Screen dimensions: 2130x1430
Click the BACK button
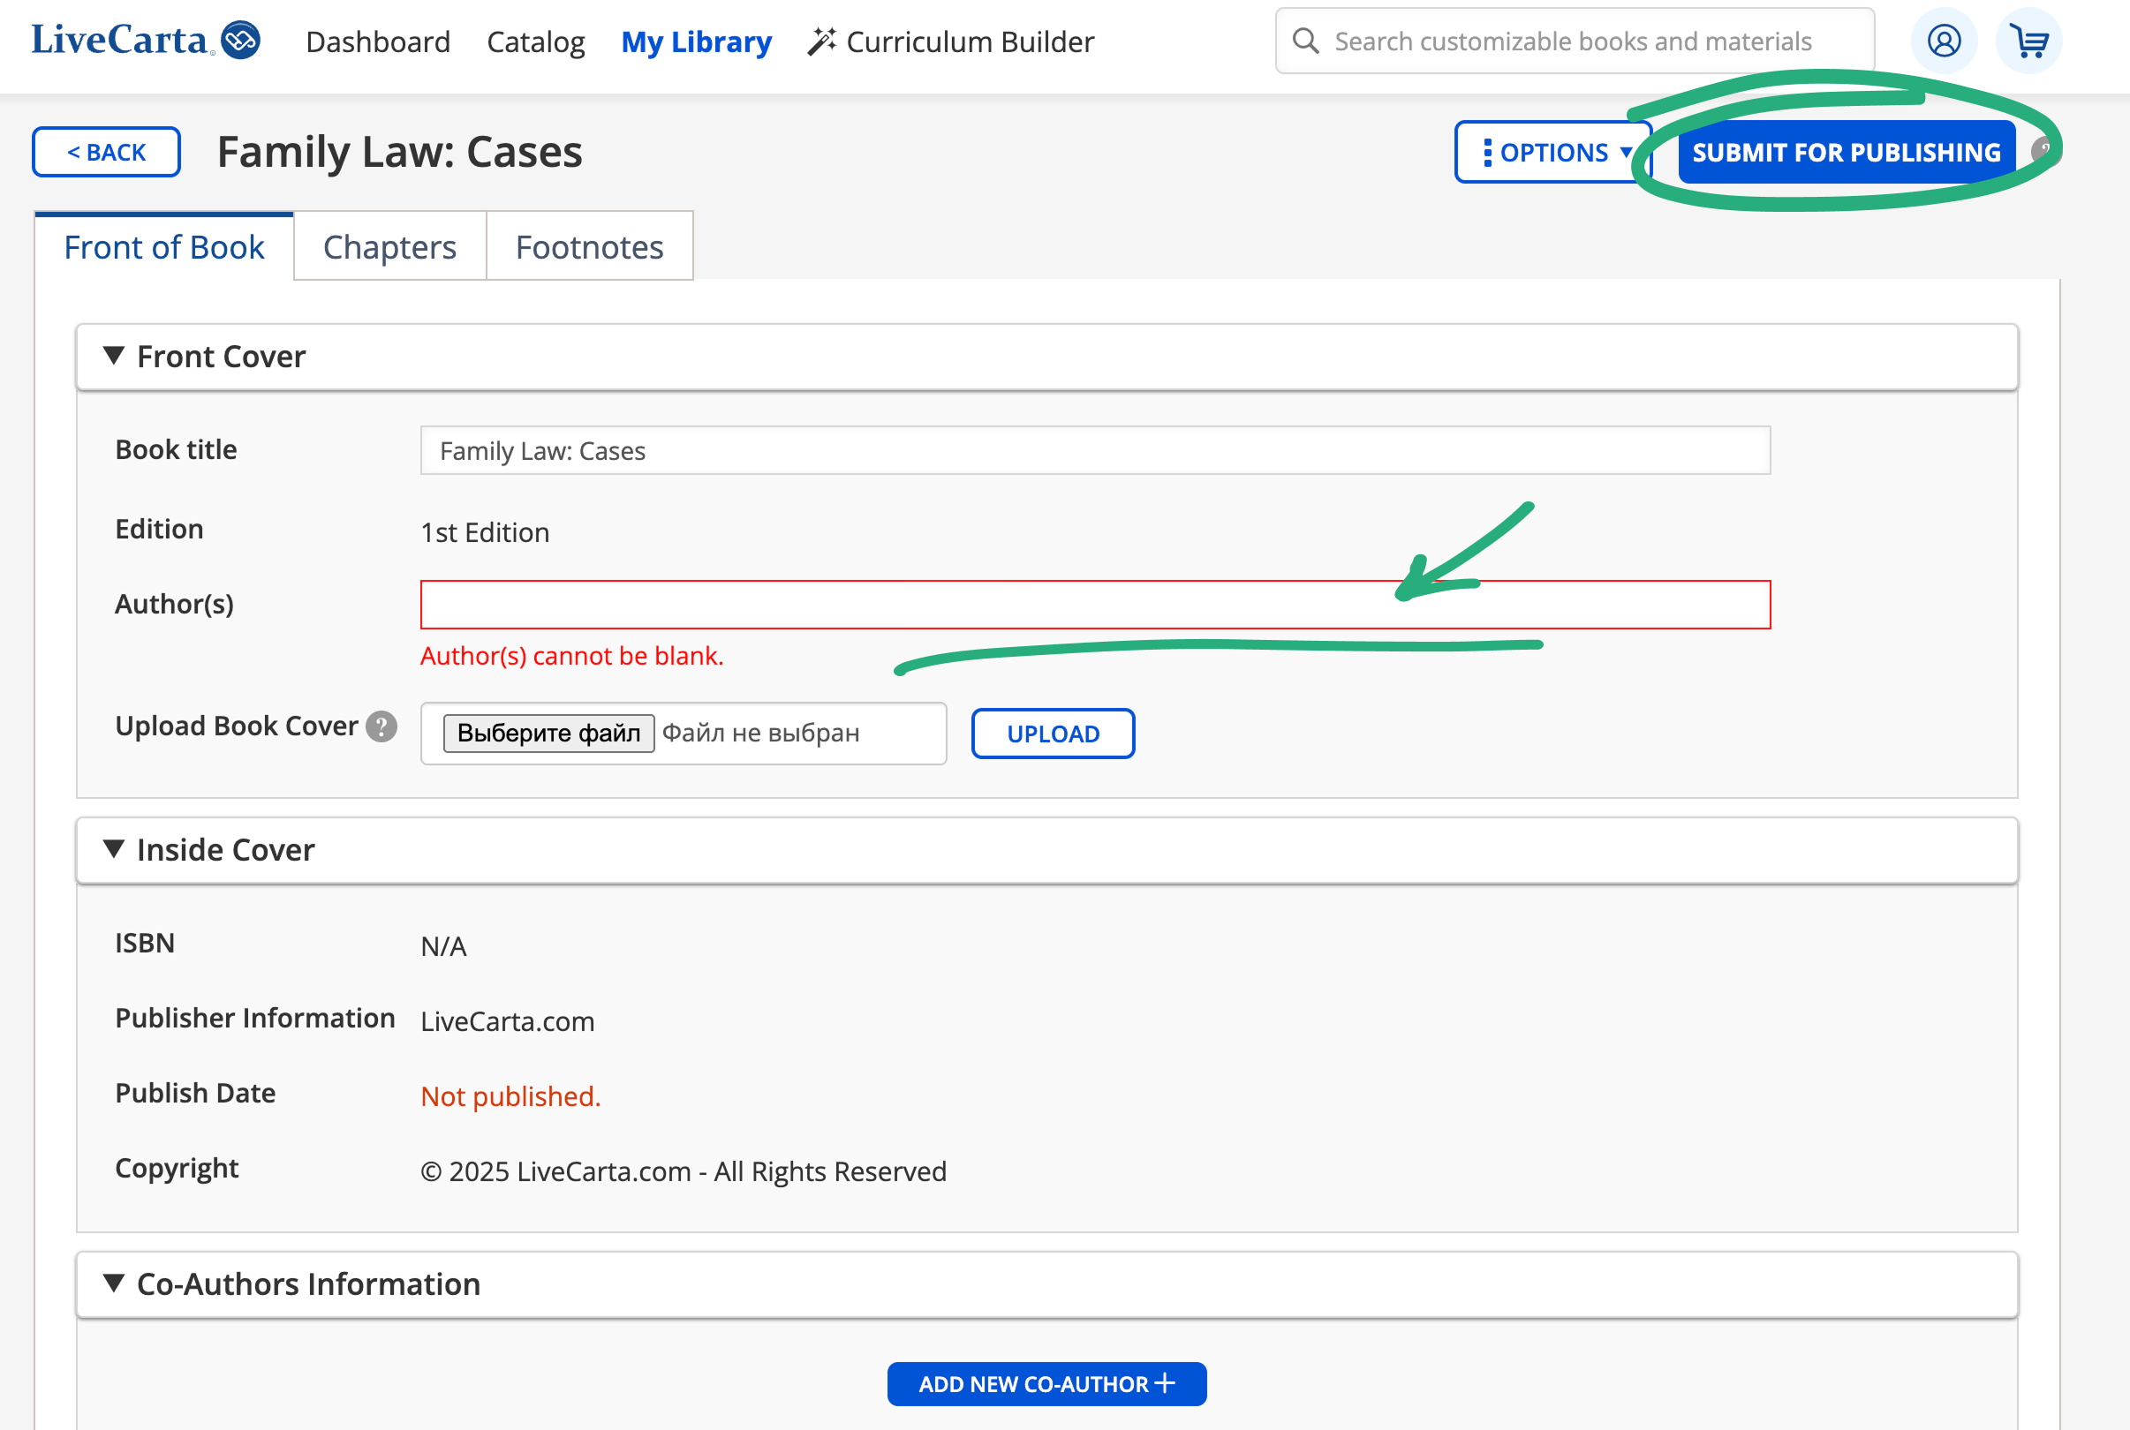click(105, 152)
